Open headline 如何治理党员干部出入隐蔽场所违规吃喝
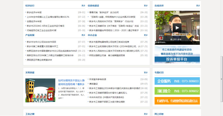The image size is (223, 116). point(71,82)
